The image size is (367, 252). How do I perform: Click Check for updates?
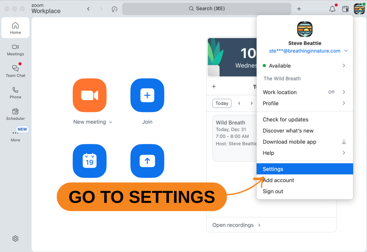285,120
